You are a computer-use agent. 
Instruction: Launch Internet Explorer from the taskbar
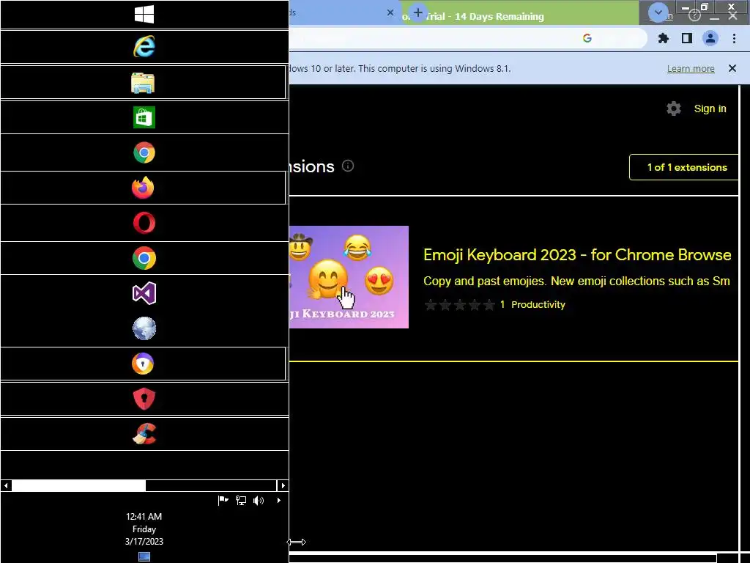[144, 46]
